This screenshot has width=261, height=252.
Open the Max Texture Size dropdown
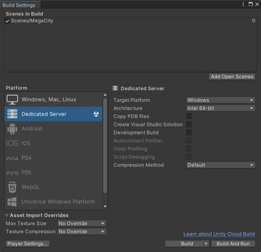pos(82,223)
